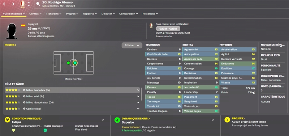The width and height of the screenshot is (289, 136).
Task: Open the Afficher dropdown
Action: (132, 46)
